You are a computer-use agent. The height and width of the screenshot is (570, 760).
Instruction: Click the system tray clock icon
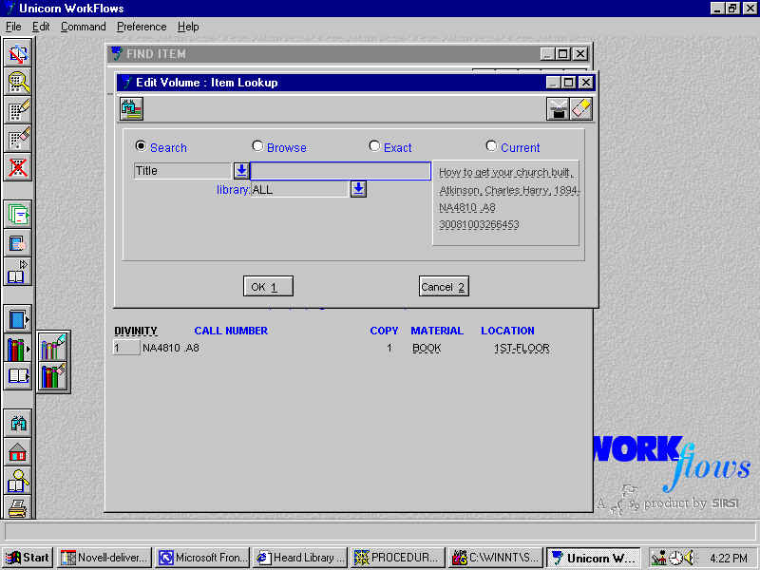675,558
